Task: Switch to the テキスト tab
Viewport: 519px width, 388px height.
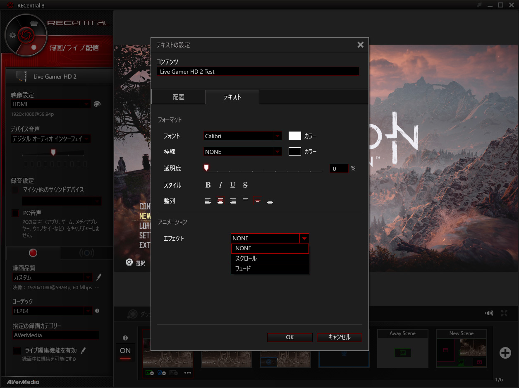Action: click(x=232, y=97)
